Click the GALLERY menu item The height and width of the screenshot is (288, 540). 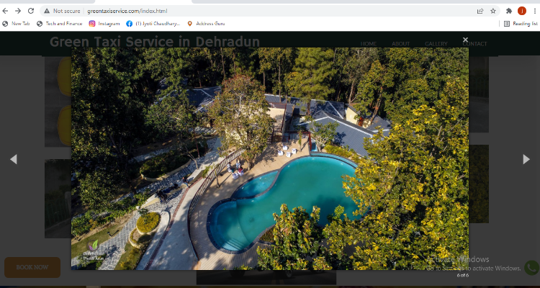point(436,44)
